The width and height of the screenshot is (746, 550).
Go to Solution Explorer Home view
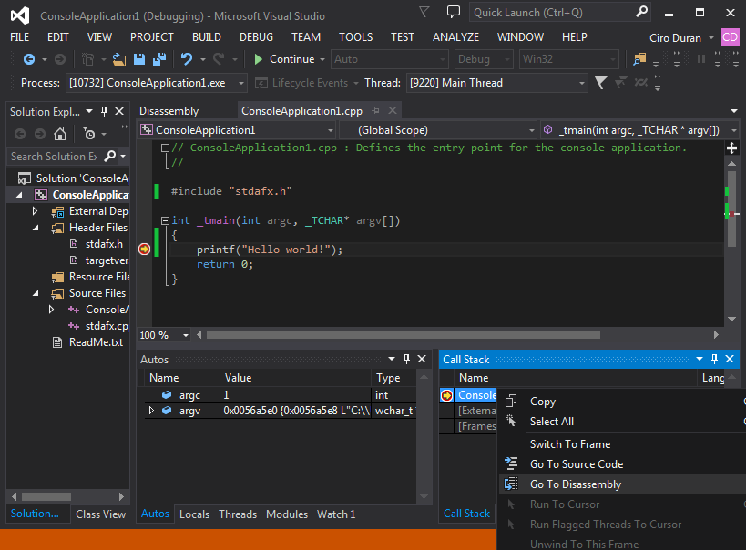tap(60, 134)
